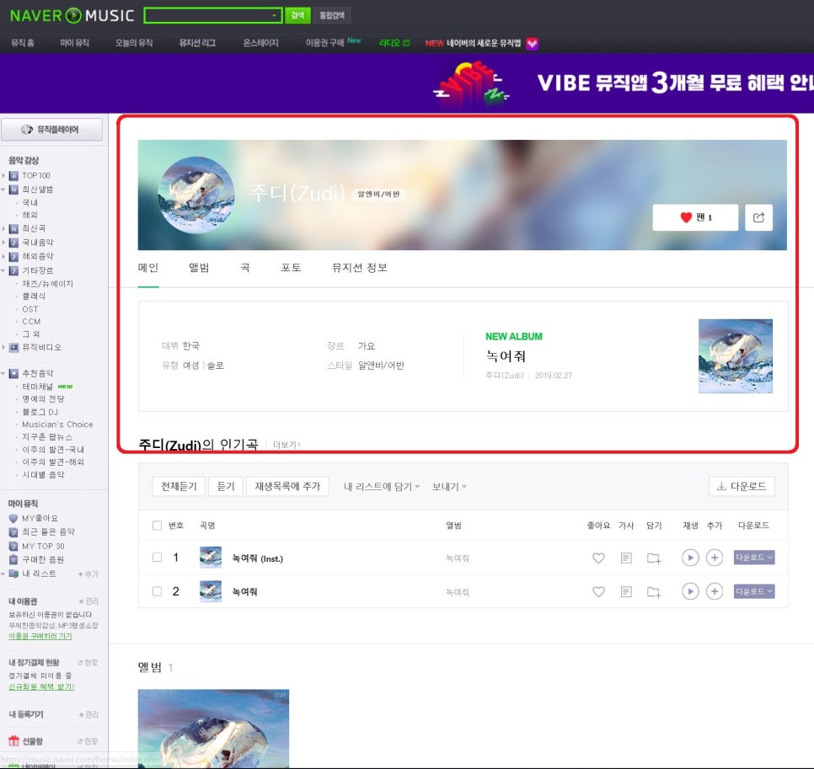Switch to the 포토 tab

[292, 268]
